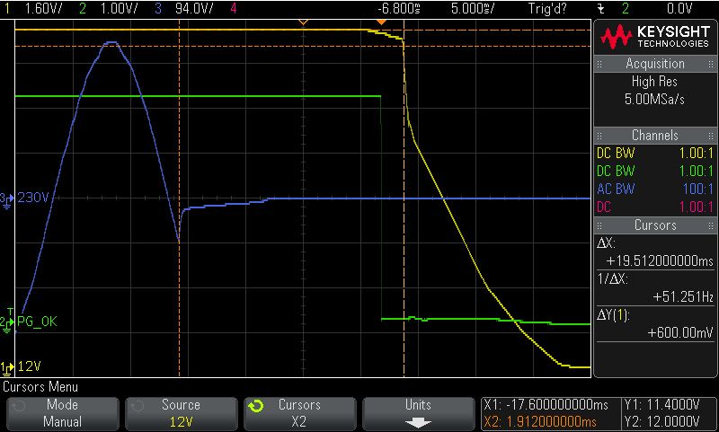Select channel 1 scale 1.60V/
The image size is (719, 432).
(x=43, y=9)
